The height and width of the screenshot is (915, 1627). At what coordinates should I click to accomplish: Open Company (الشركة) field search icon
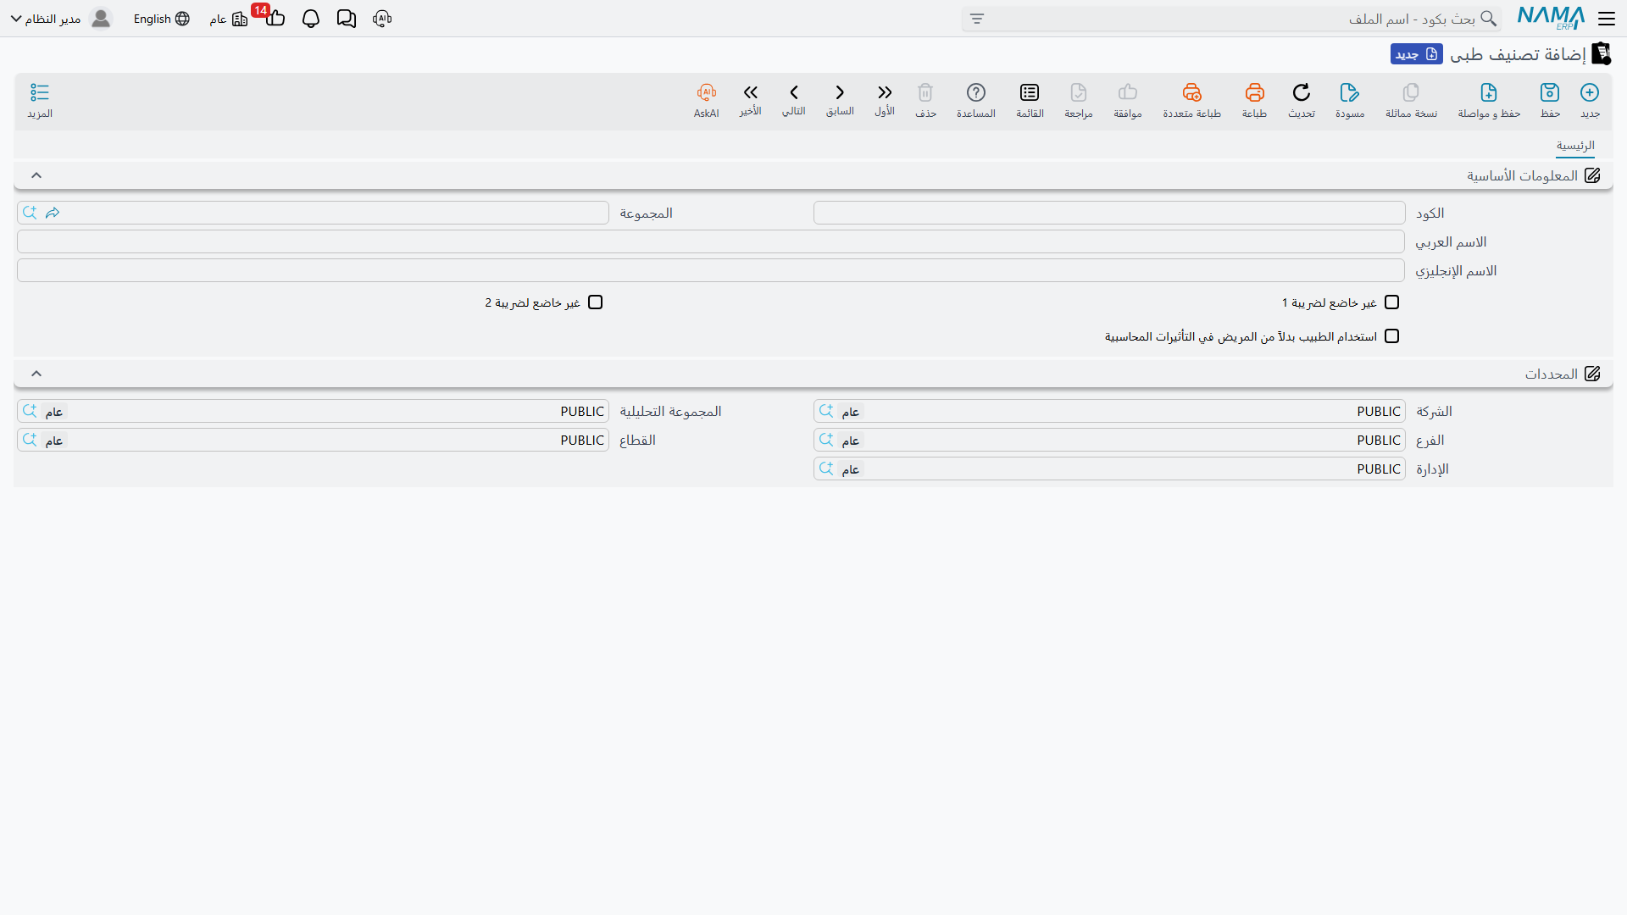pos(826,411)
